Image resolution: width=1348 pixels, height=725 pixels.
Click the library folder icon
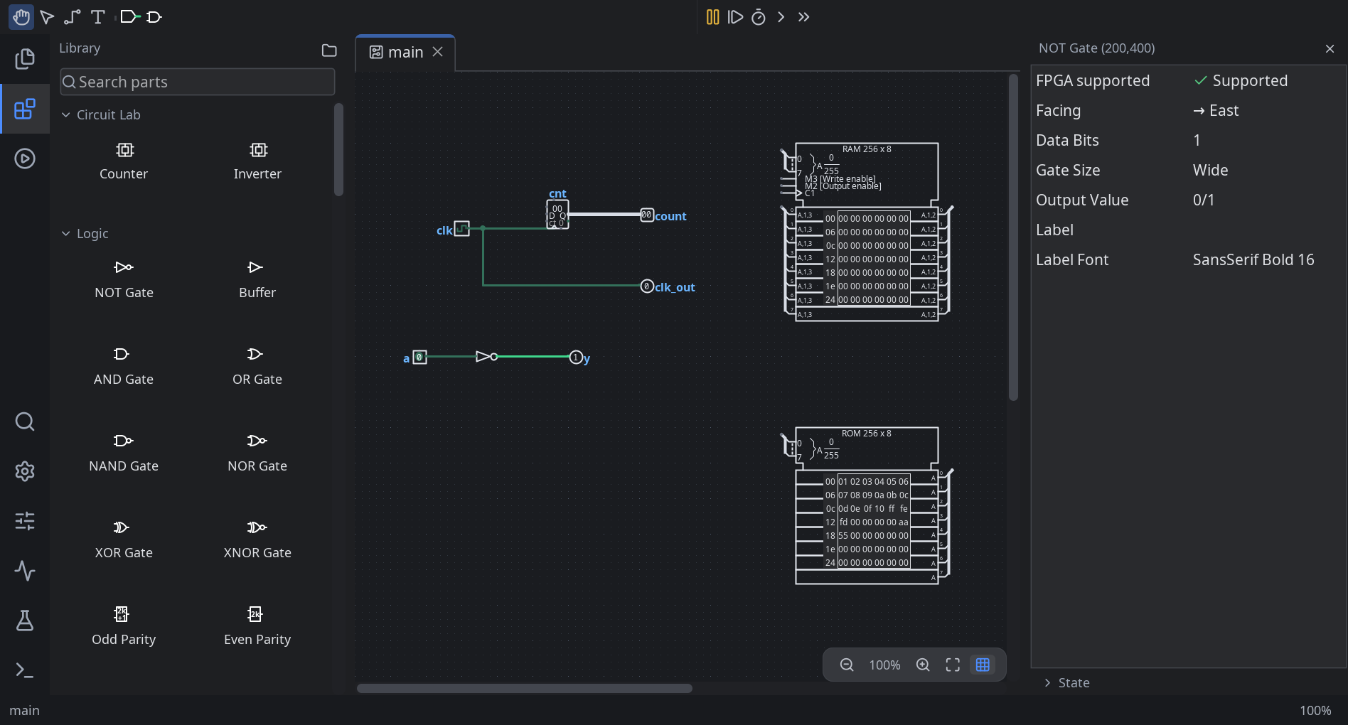click(x=329, y=50)
